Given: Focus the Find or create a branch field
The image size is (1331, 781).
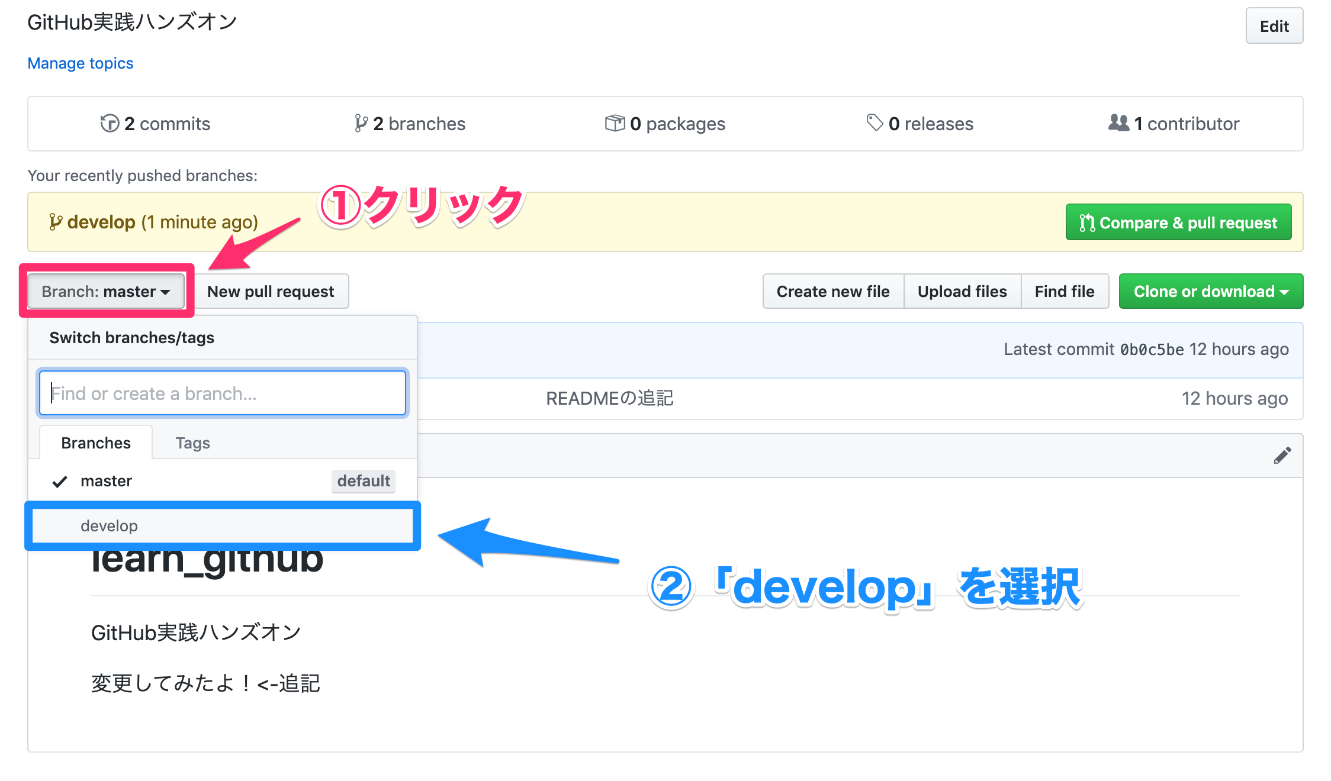Looking at the screenshot, I should point(223,393).
